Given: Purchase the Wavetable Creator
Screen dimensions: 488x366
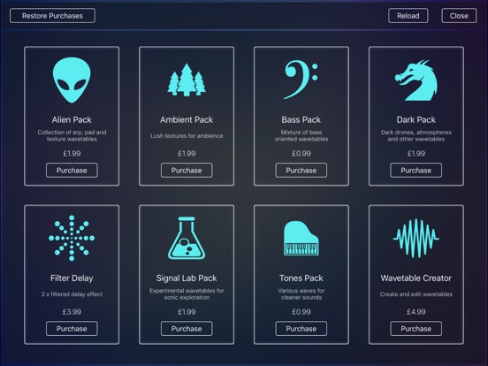Looking at the screenshot, I should coord(416,329).
